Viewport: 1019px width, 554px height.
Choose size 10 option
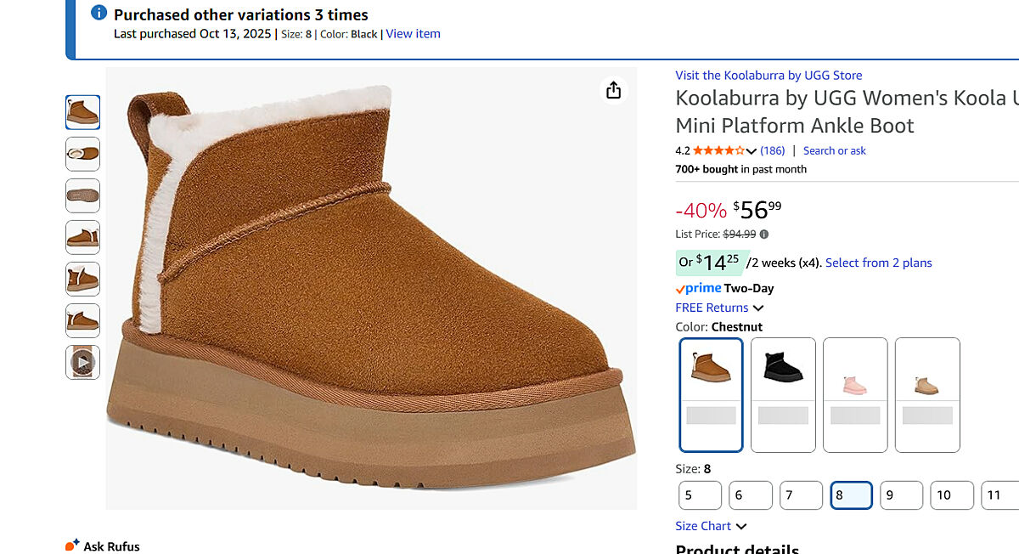coord(953,495)
